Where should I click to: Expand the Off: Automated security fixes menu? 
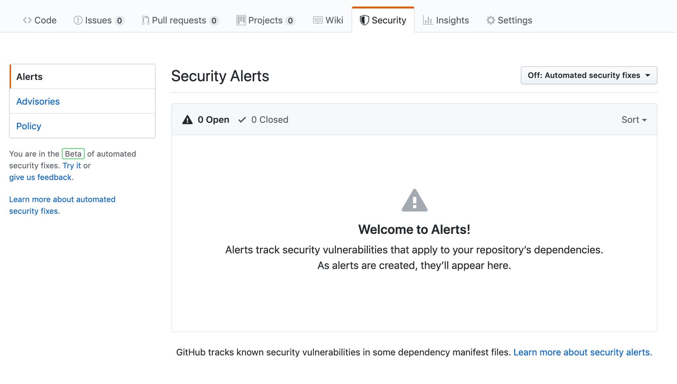pyautogui.click(x=589, y=75)
